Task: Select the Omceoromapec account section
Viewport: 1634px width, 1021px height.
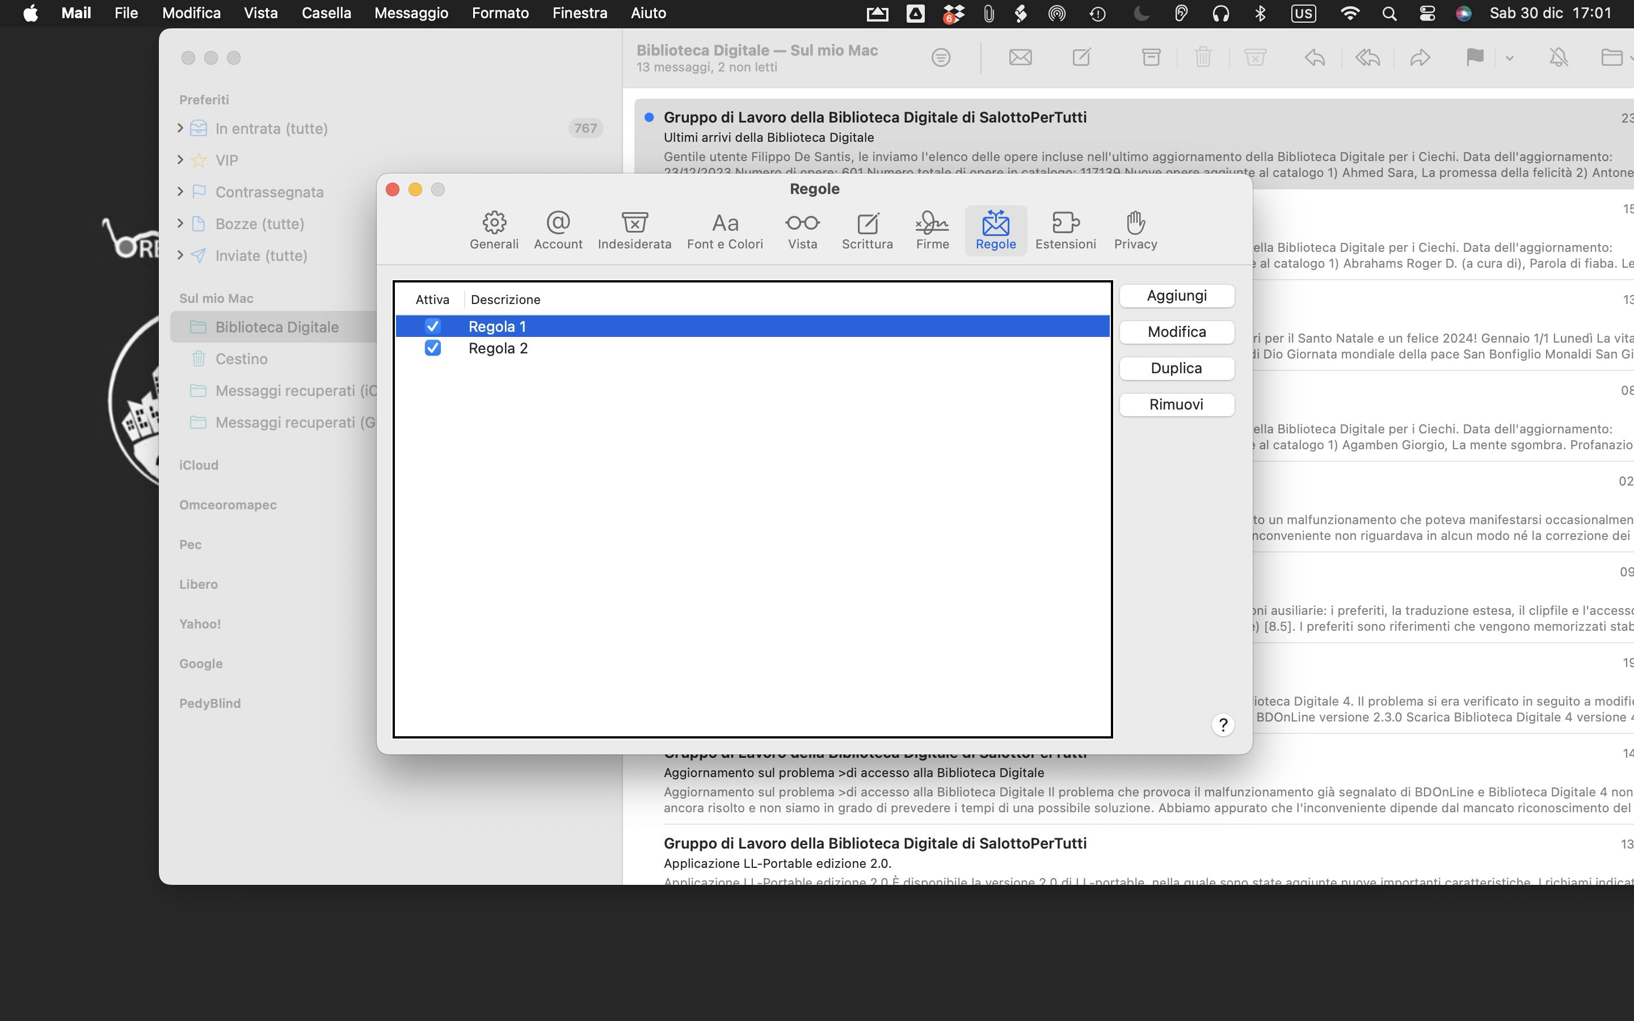Action: pyautogui.click(x=228, y=505)
